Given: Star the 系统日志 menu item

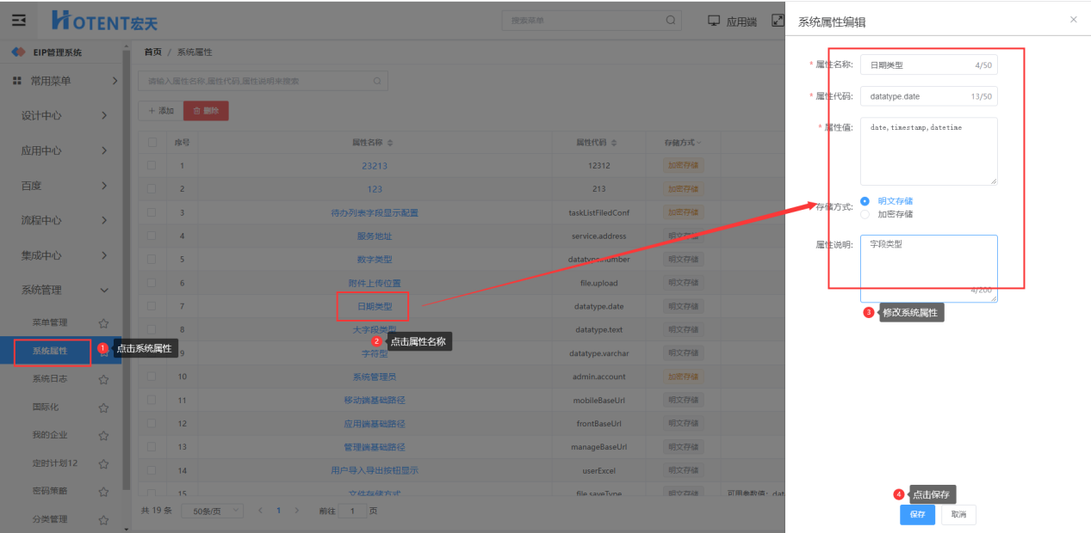Looking at the screenshot, I should [103, 379].
